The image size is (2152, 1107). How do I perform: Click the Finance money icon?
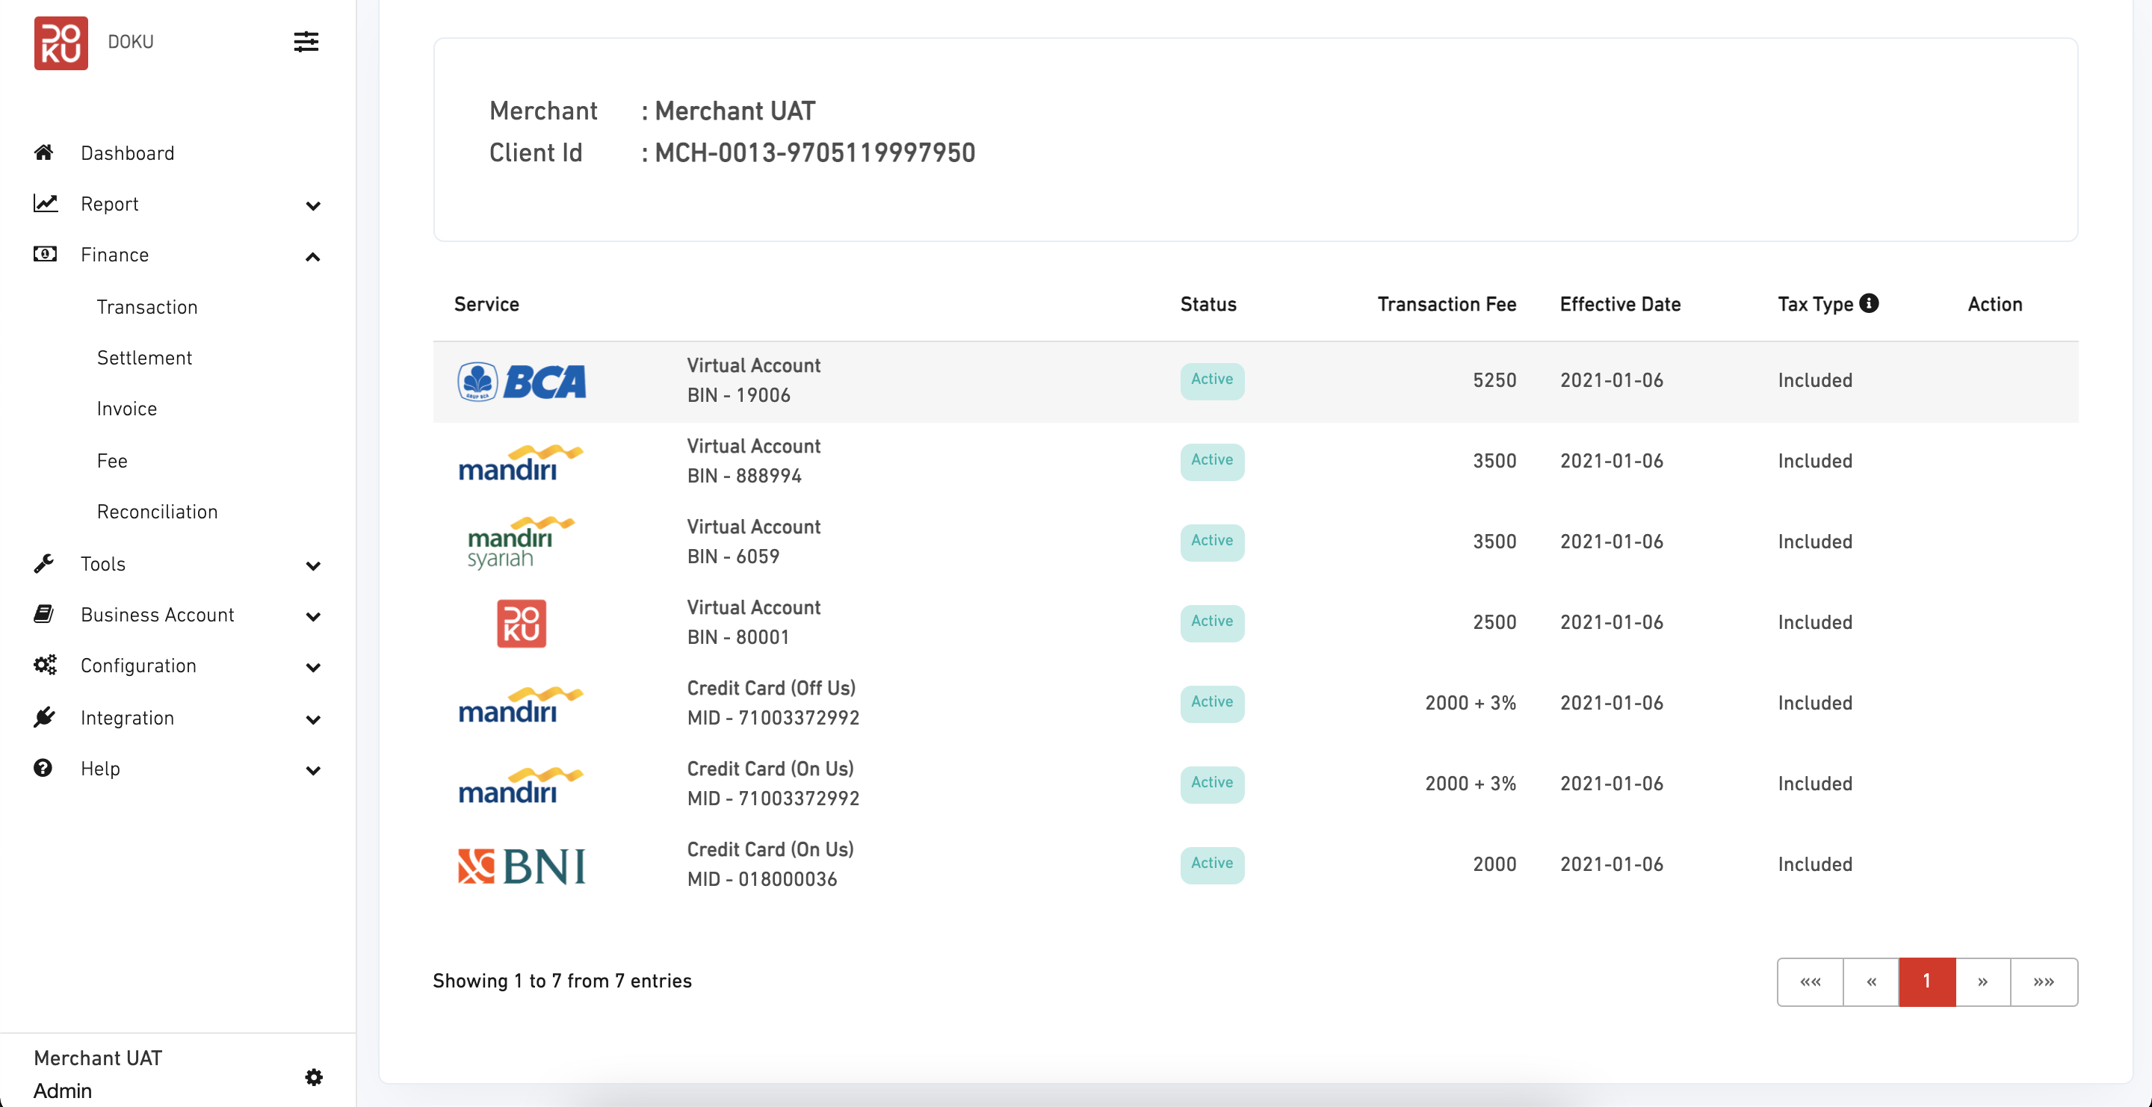(45, 254)
